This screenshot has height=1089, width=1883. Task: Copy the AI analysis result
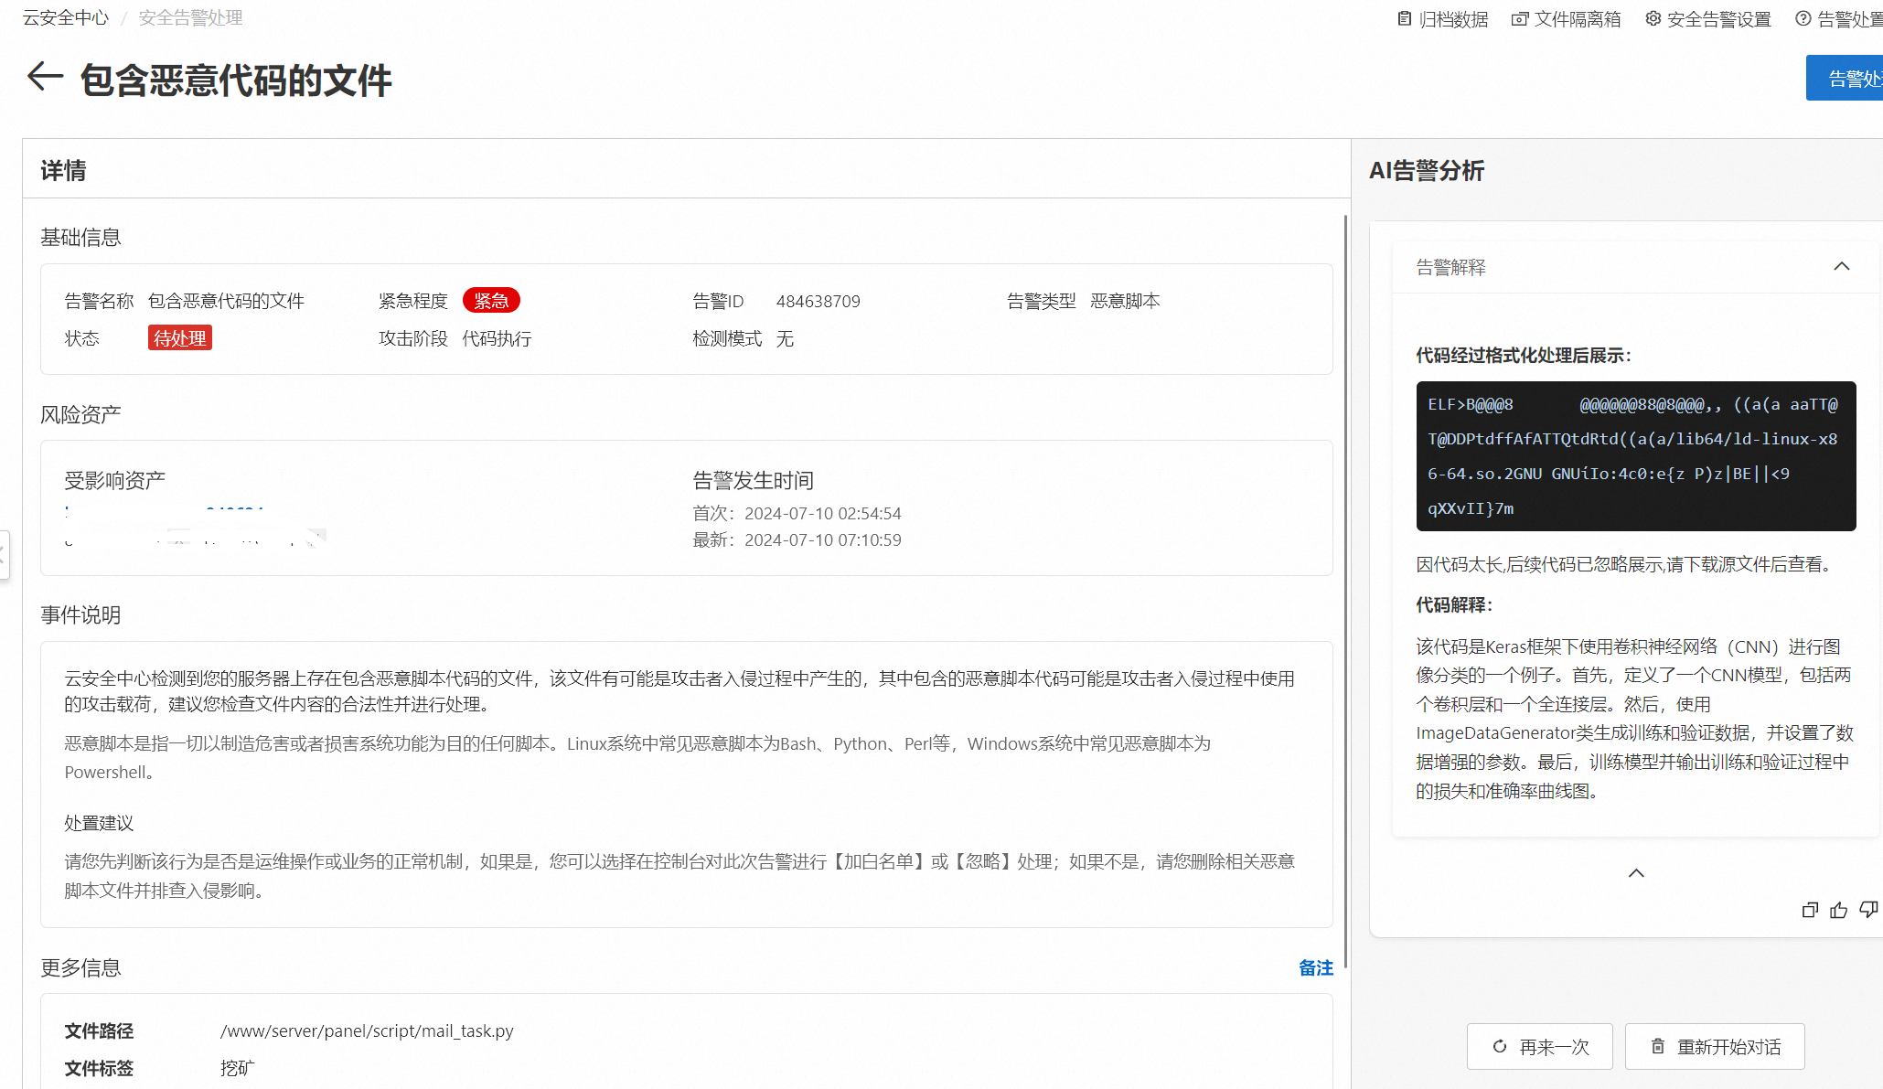[1810, 910]
